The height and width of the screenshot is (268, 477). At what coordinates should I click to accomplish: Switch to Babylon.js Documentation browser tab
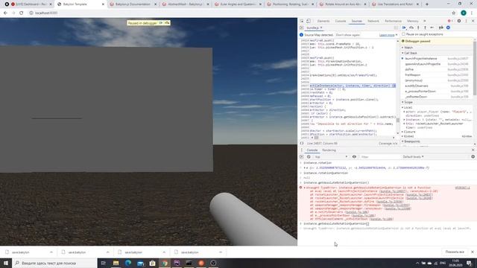(133, 4)
